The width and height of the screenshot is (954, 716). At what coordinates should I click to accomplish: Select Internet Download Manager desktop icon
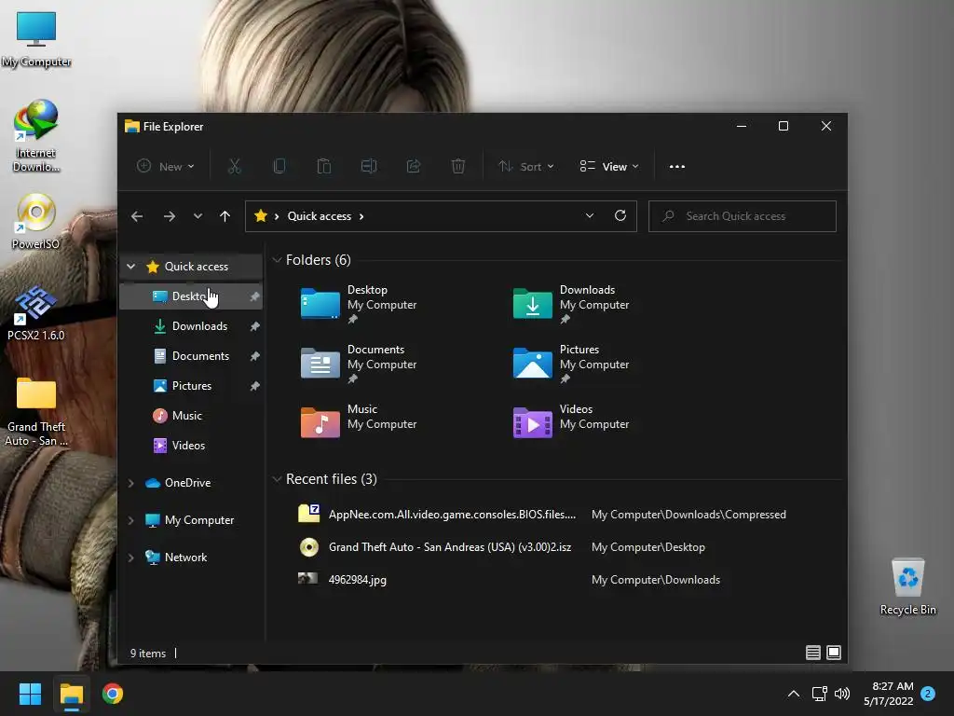(x=35, y=136)
